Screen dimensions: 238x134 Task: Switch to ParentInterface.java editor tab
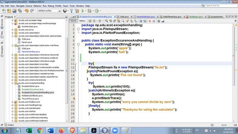pyautogui.click(x=145, y=17)
